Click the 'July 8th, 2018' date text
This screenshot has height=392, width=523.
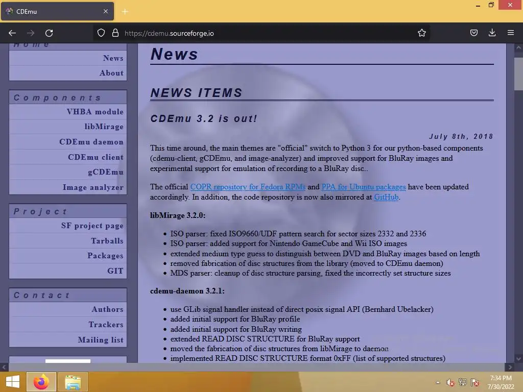pyautogui.click(x=461, y=136)
